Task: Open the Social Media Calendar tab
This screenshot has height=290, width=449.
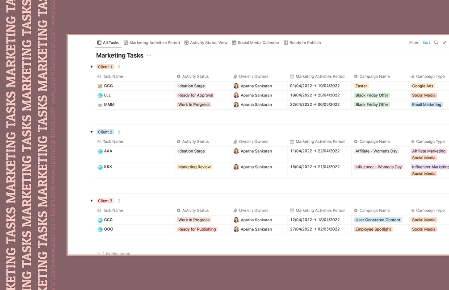Action: point(256,43)
